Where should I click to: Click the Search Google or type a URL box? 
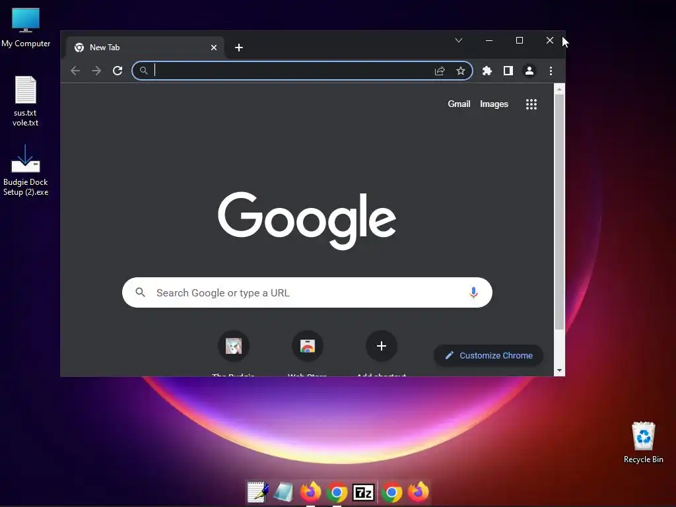pyautogui.click(x=307, y=292)
